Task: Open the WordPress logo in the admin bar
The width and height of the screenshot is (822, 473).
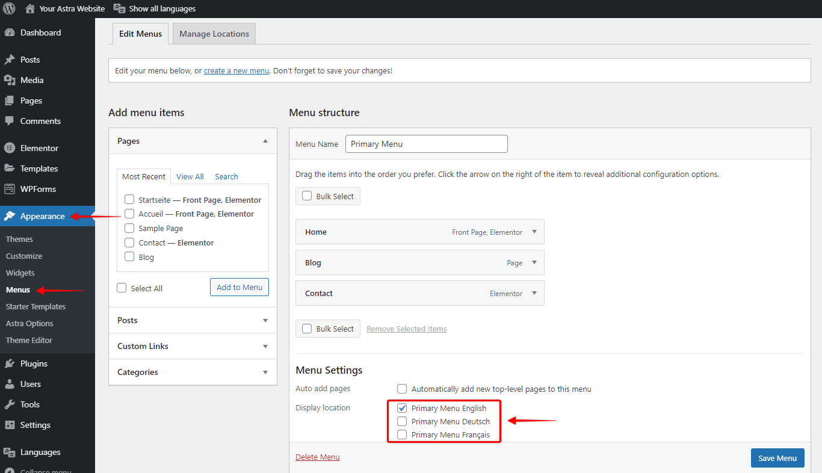Action: pyautogui.click(x=8, y=8)
